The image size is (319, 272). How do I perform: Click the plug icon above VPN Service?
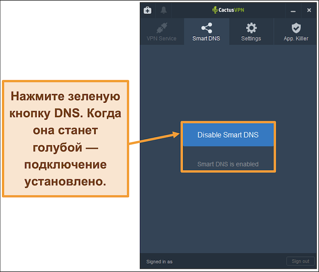(x=162, y=28)
